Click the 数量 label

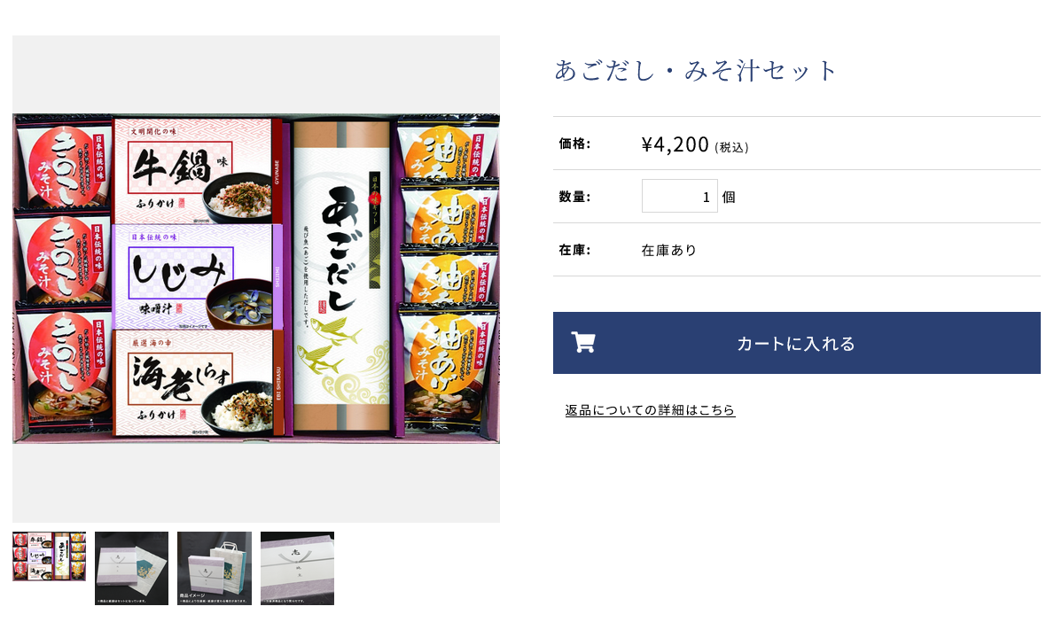click(574, 197)
